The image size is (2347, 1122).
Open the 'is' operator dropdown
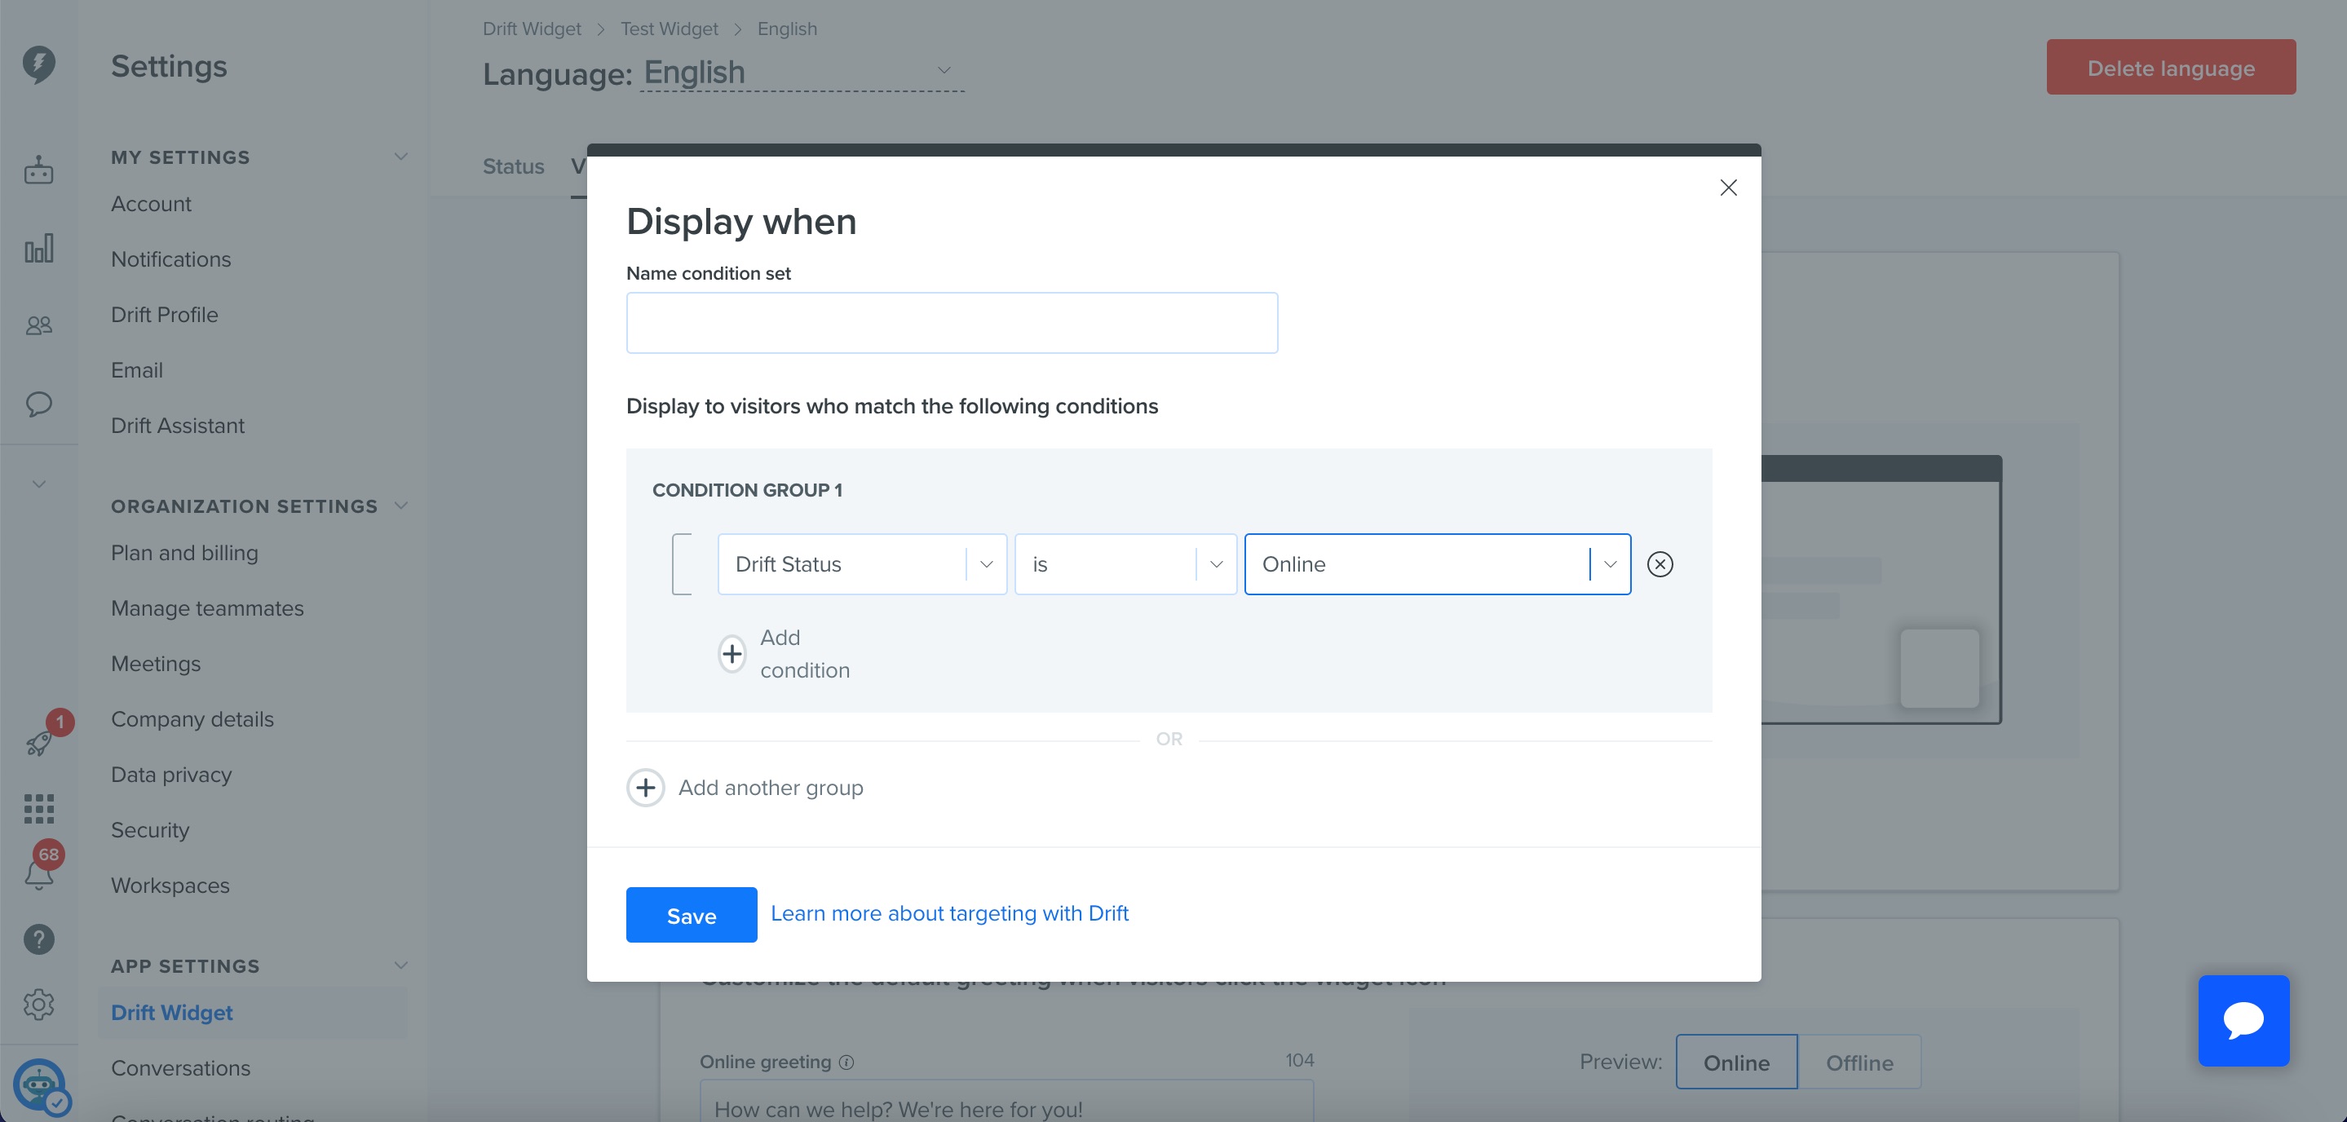tap(1125, 564)
